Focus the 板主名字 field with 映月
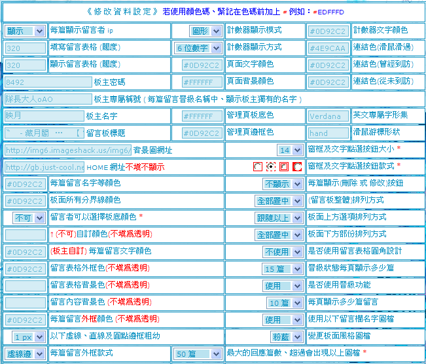 tap(44, 116)
